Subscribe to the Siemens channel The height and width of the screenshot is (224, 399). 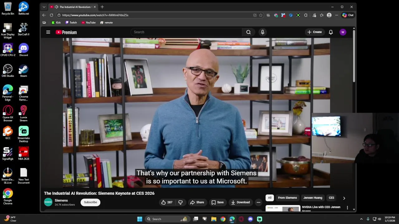click(x=90, y=202)
